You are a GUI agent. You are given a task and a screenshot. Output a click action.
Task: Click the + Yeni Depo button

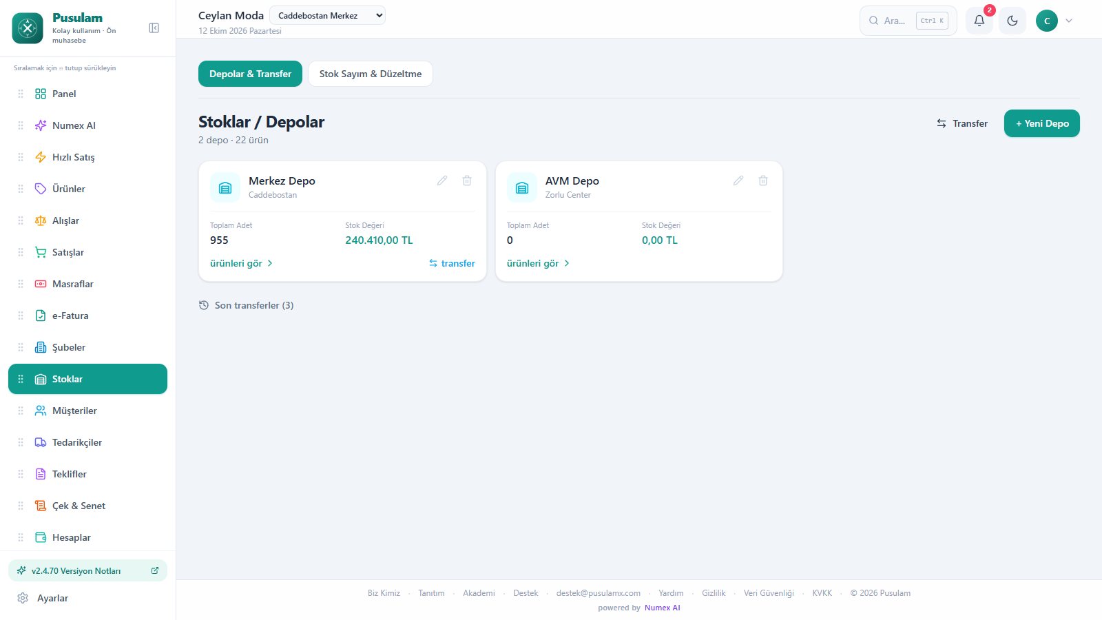tap(1041, 123)
